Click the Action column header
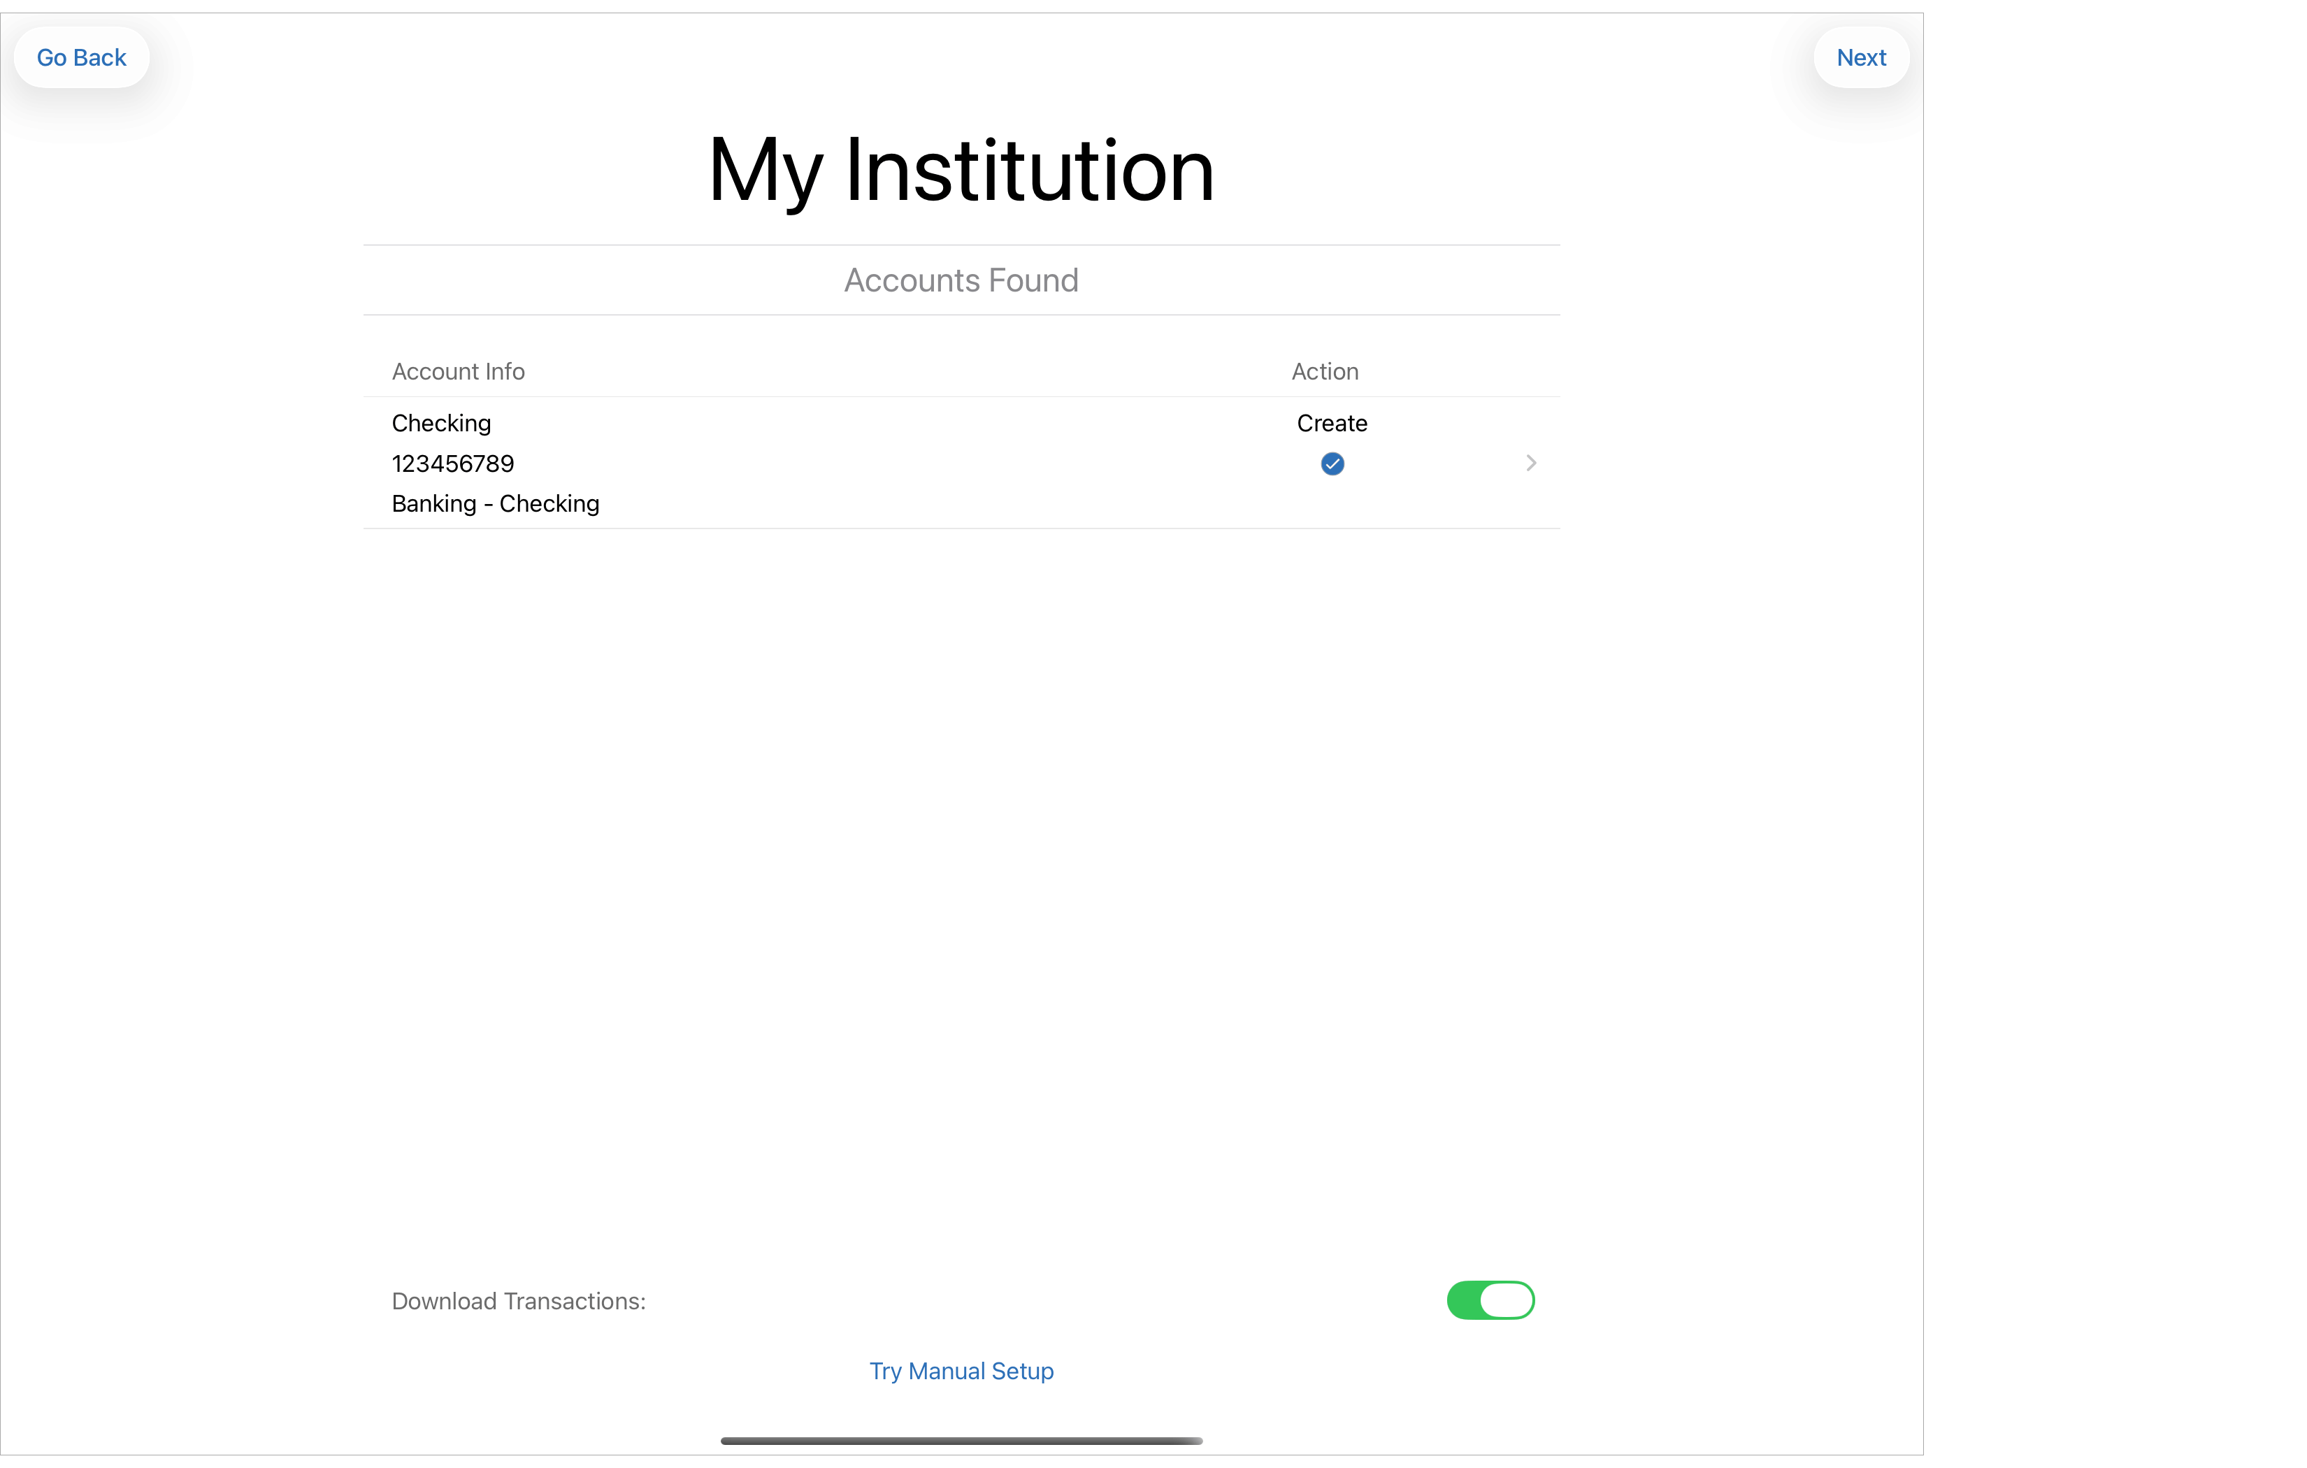Screen dimensions: 2307x1468 (1324, 370)
